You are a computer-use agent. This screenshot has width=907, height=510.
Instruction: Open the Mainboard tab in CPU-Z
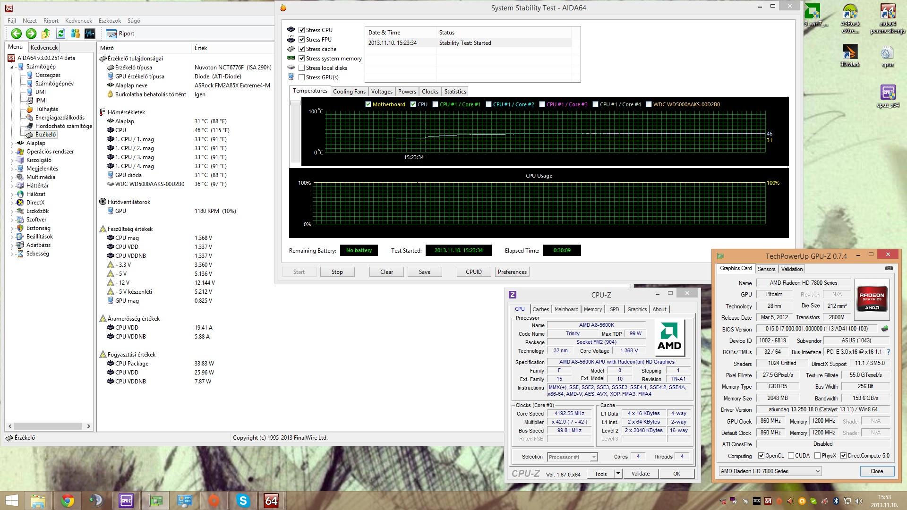pos(566,309)
